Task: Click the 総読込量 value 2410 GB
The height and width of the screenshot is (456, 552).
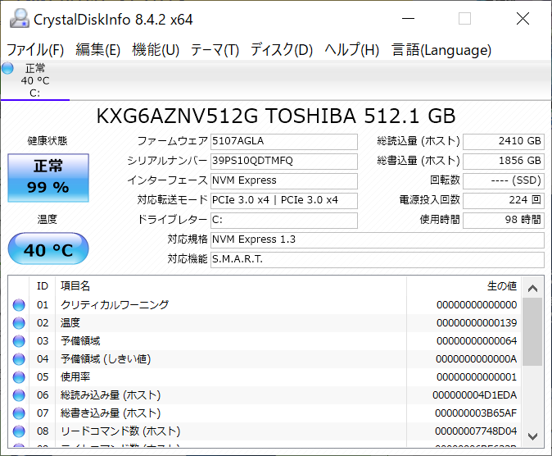Action: 504,141
